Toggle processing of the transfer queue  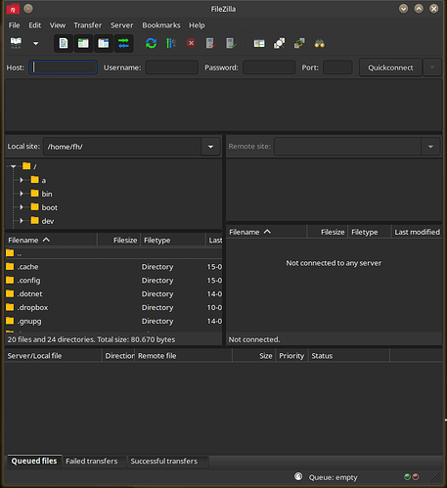pos(171,43)
